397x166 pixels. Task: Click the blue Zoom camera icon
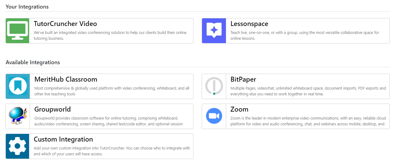(x=214, y=116)
